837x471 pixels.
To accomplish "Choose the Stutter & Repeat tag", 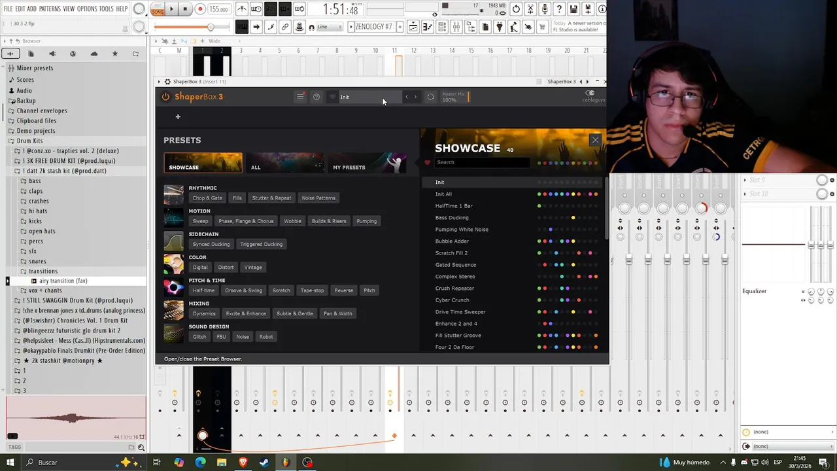I will pyautogui.click(x=271, y=198).
